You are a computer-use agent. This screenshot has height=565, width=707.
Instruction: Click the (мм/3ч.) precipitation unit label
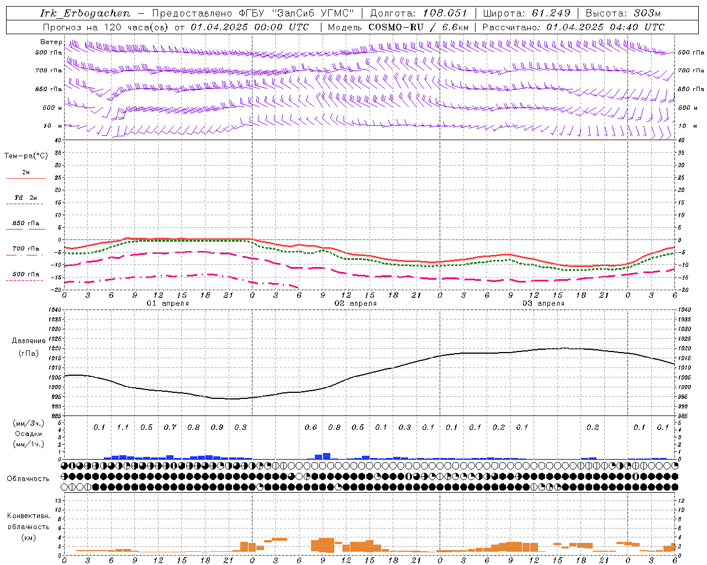(x=29, y=423)
